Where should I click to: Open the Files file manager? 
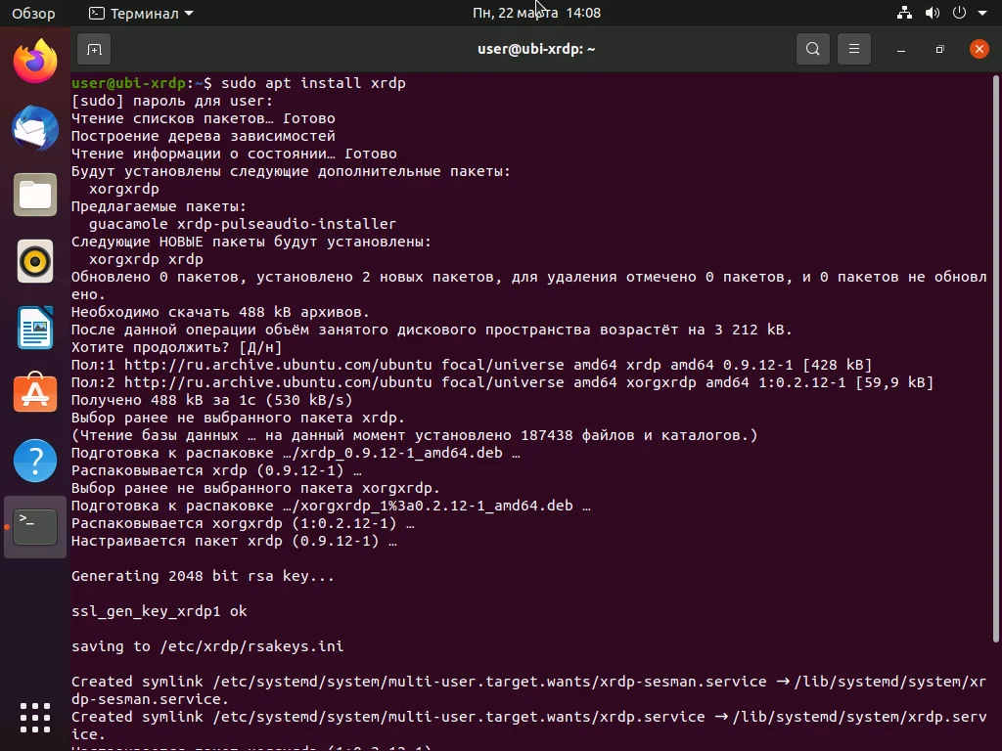[x=34, y=195]
